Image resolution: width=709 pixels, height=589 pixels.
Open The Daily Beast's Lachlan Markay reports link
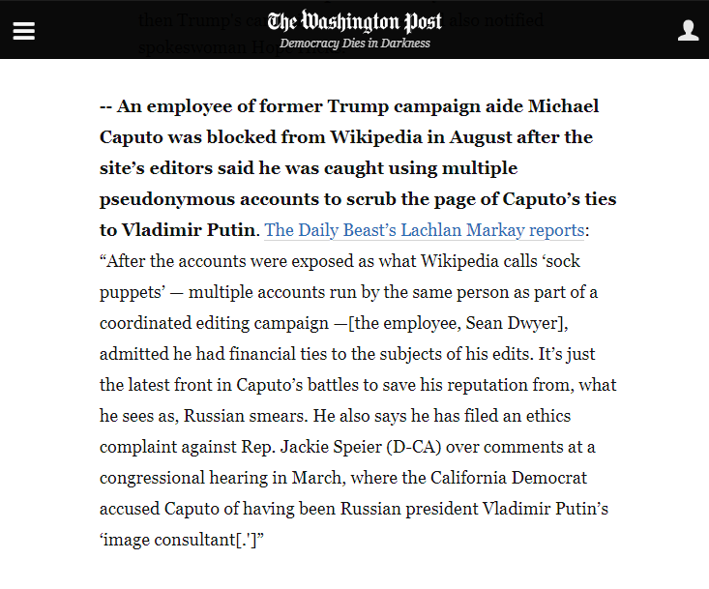(x=424, y=230)
